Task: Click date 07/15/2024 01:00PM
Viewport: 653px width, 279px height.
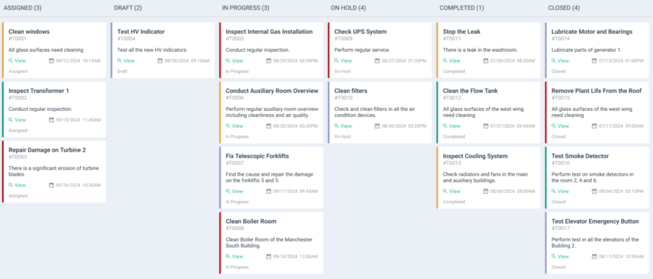Action: click(621, 61)
